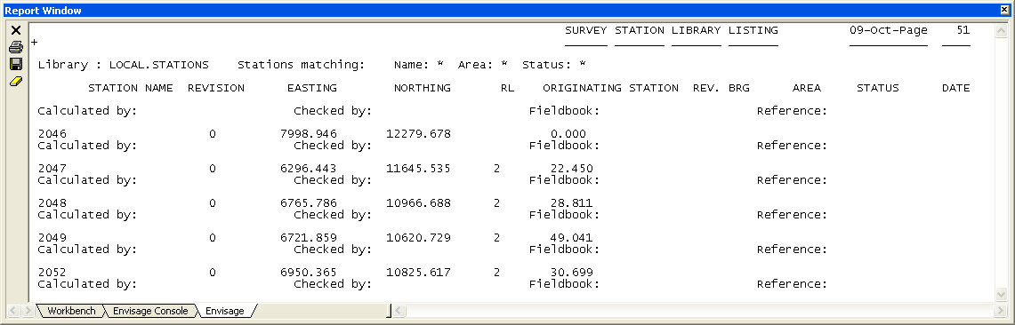Screen dimensions: 1015x325
Task: Click the Library : LOCAL.STATIONS text
Action: coord(123,65)
